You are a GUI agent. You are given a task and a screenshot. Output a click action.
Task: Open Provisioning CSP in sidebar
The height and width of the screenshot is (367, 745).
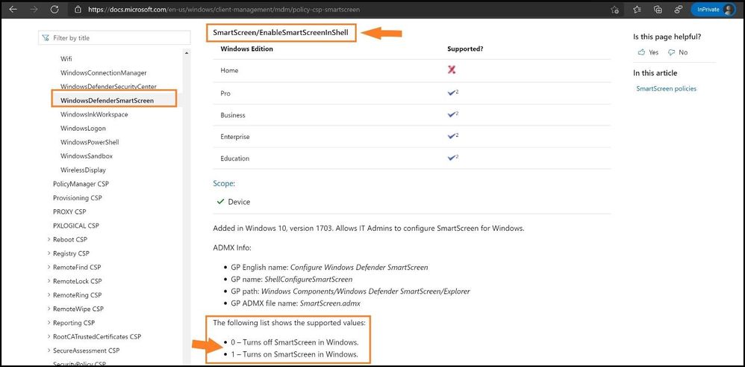pyautogui.click(x=78, y=197)
